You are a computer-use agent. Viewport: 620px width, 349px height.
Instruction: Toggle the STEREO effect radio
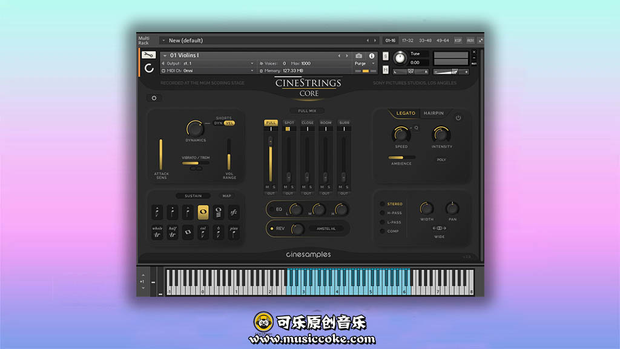pos(383,204)
